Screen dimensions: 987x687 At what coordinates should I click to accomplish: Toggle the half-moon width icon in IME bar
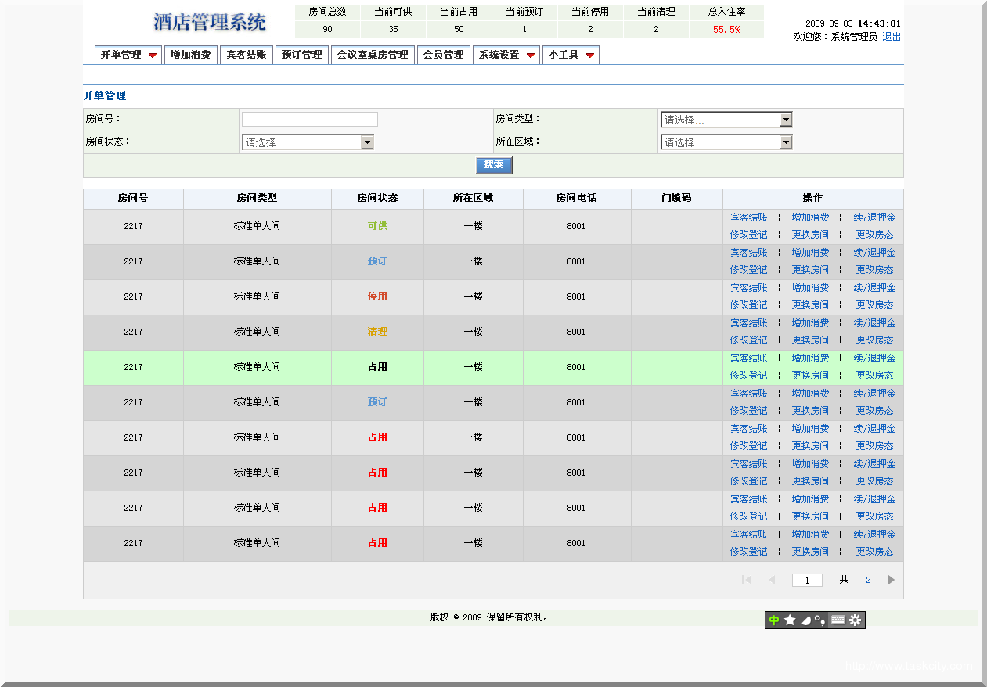click(805, 620)
